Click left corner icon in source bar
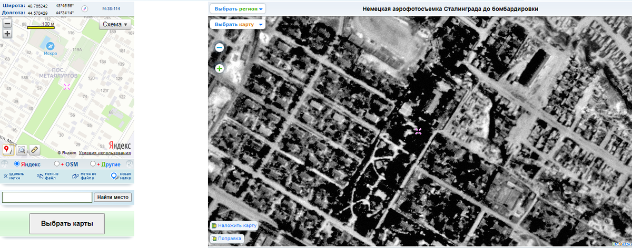 coord(5,164)
